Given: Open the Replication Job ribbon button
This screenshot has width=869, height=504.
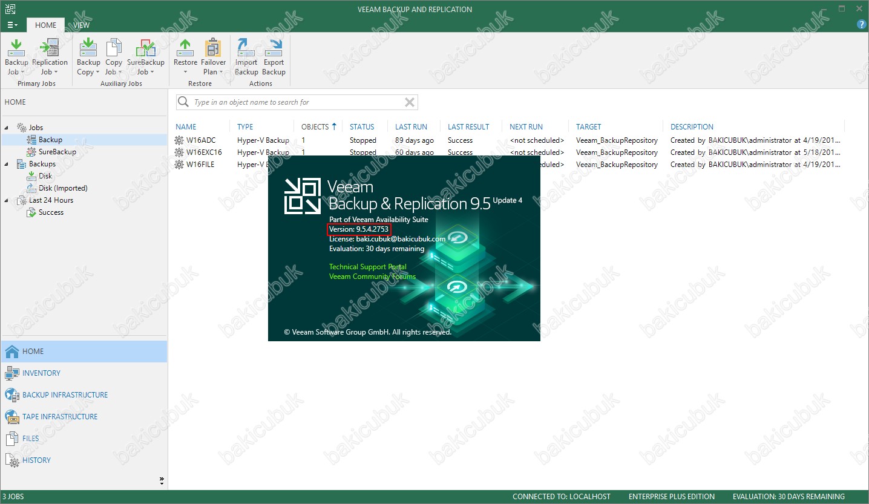Looking at the screenshot, I should tap(50, 57).
